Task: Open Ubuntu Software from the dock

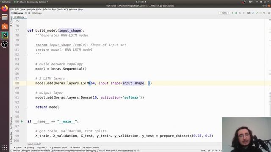Action: 5,26
